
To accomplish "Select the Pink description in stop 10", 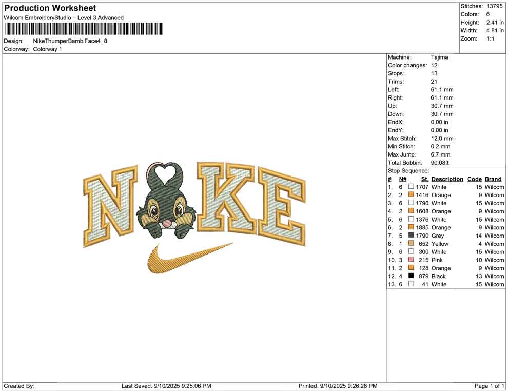I will click(437, 260).
